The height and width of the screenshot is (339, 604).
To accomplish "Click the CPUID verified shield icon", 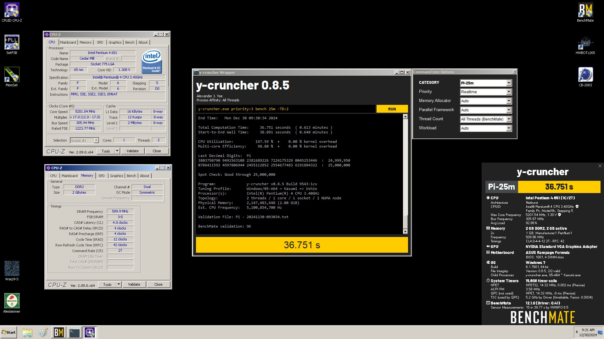I will (x=577, y=207).
